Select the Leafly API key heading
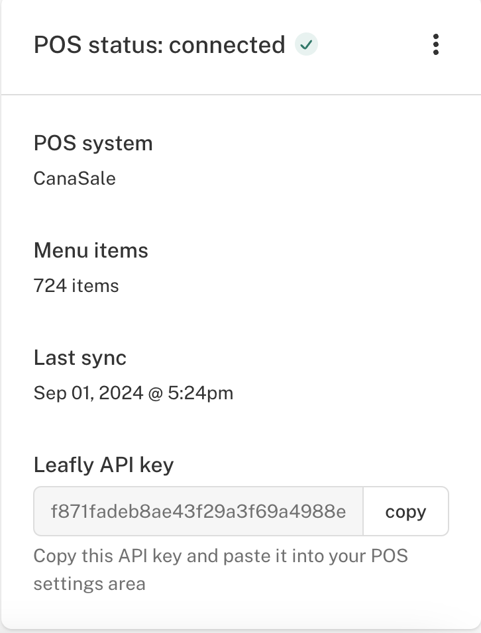The height and width of the screenshot is (633, 481). (x=103, y=465)
